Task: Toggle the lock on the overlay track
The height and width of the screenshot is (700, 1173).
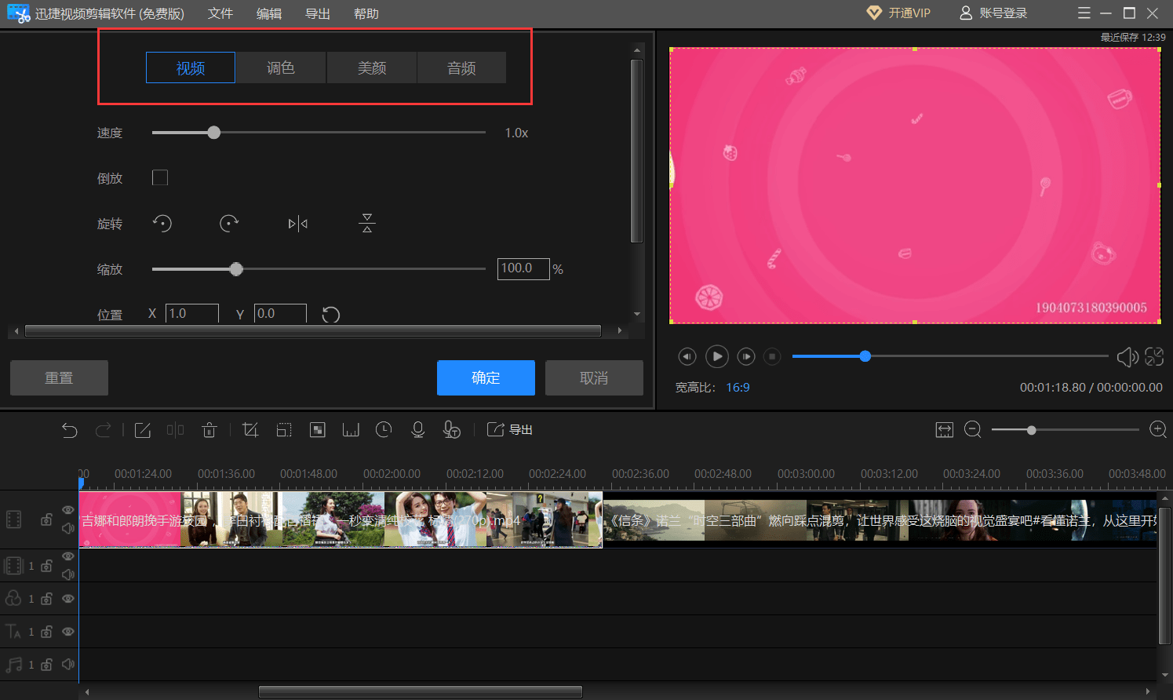Action: (46, 598)
